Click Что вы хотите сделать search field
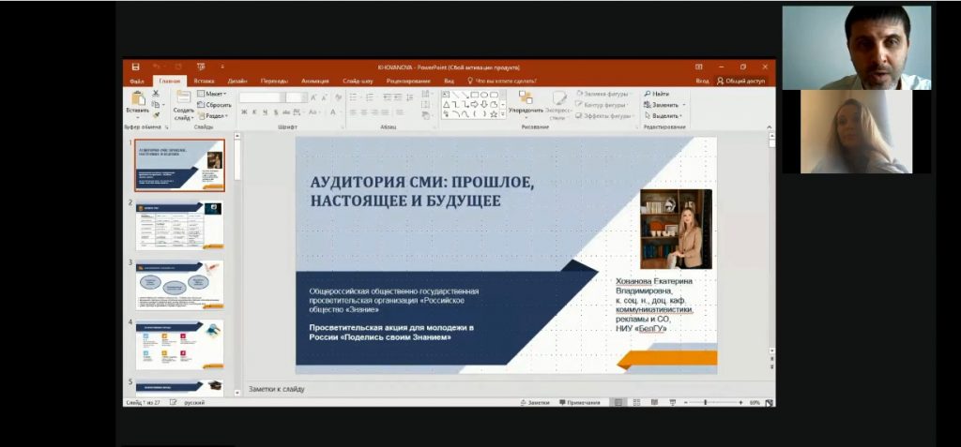The image size is (961, 447). pyautogui.click(x=503, y=81)
